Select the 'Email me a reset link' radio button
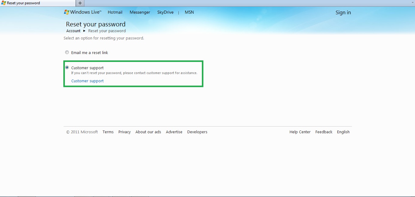This screenshot has width=415, height=197. (x=67, y=52)
